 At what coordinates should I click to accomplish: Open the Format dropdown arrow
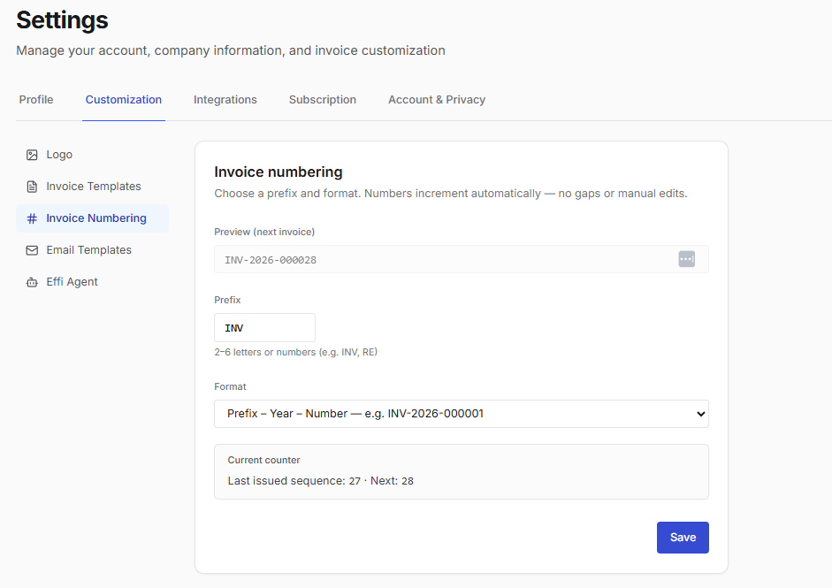tap(700, 414)
